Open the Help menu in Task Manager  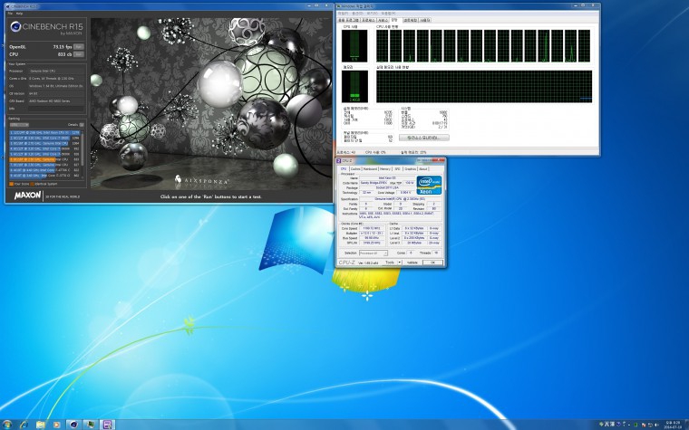(388, 14)
